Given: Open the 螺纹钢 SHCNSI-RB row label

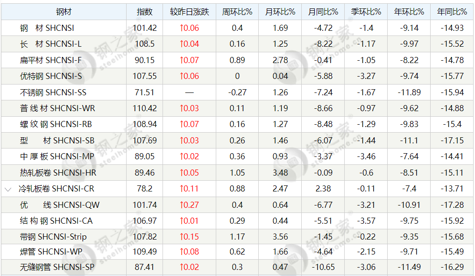Looking at the screenshot, I should click(x=56, y=124).
